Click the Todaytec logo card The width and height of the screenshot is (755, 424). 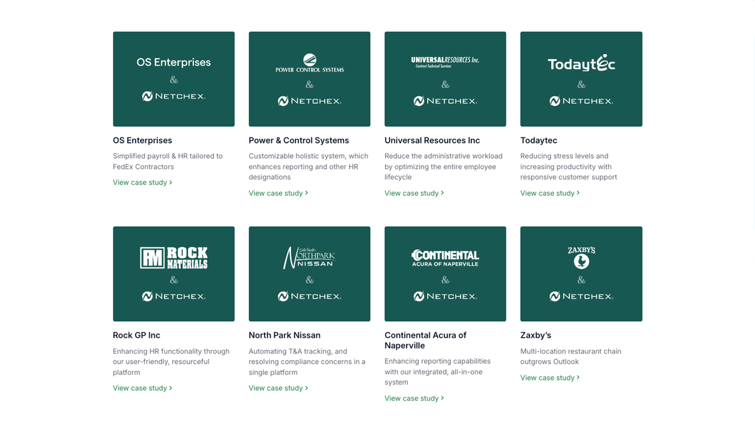[x=581, y=79]
